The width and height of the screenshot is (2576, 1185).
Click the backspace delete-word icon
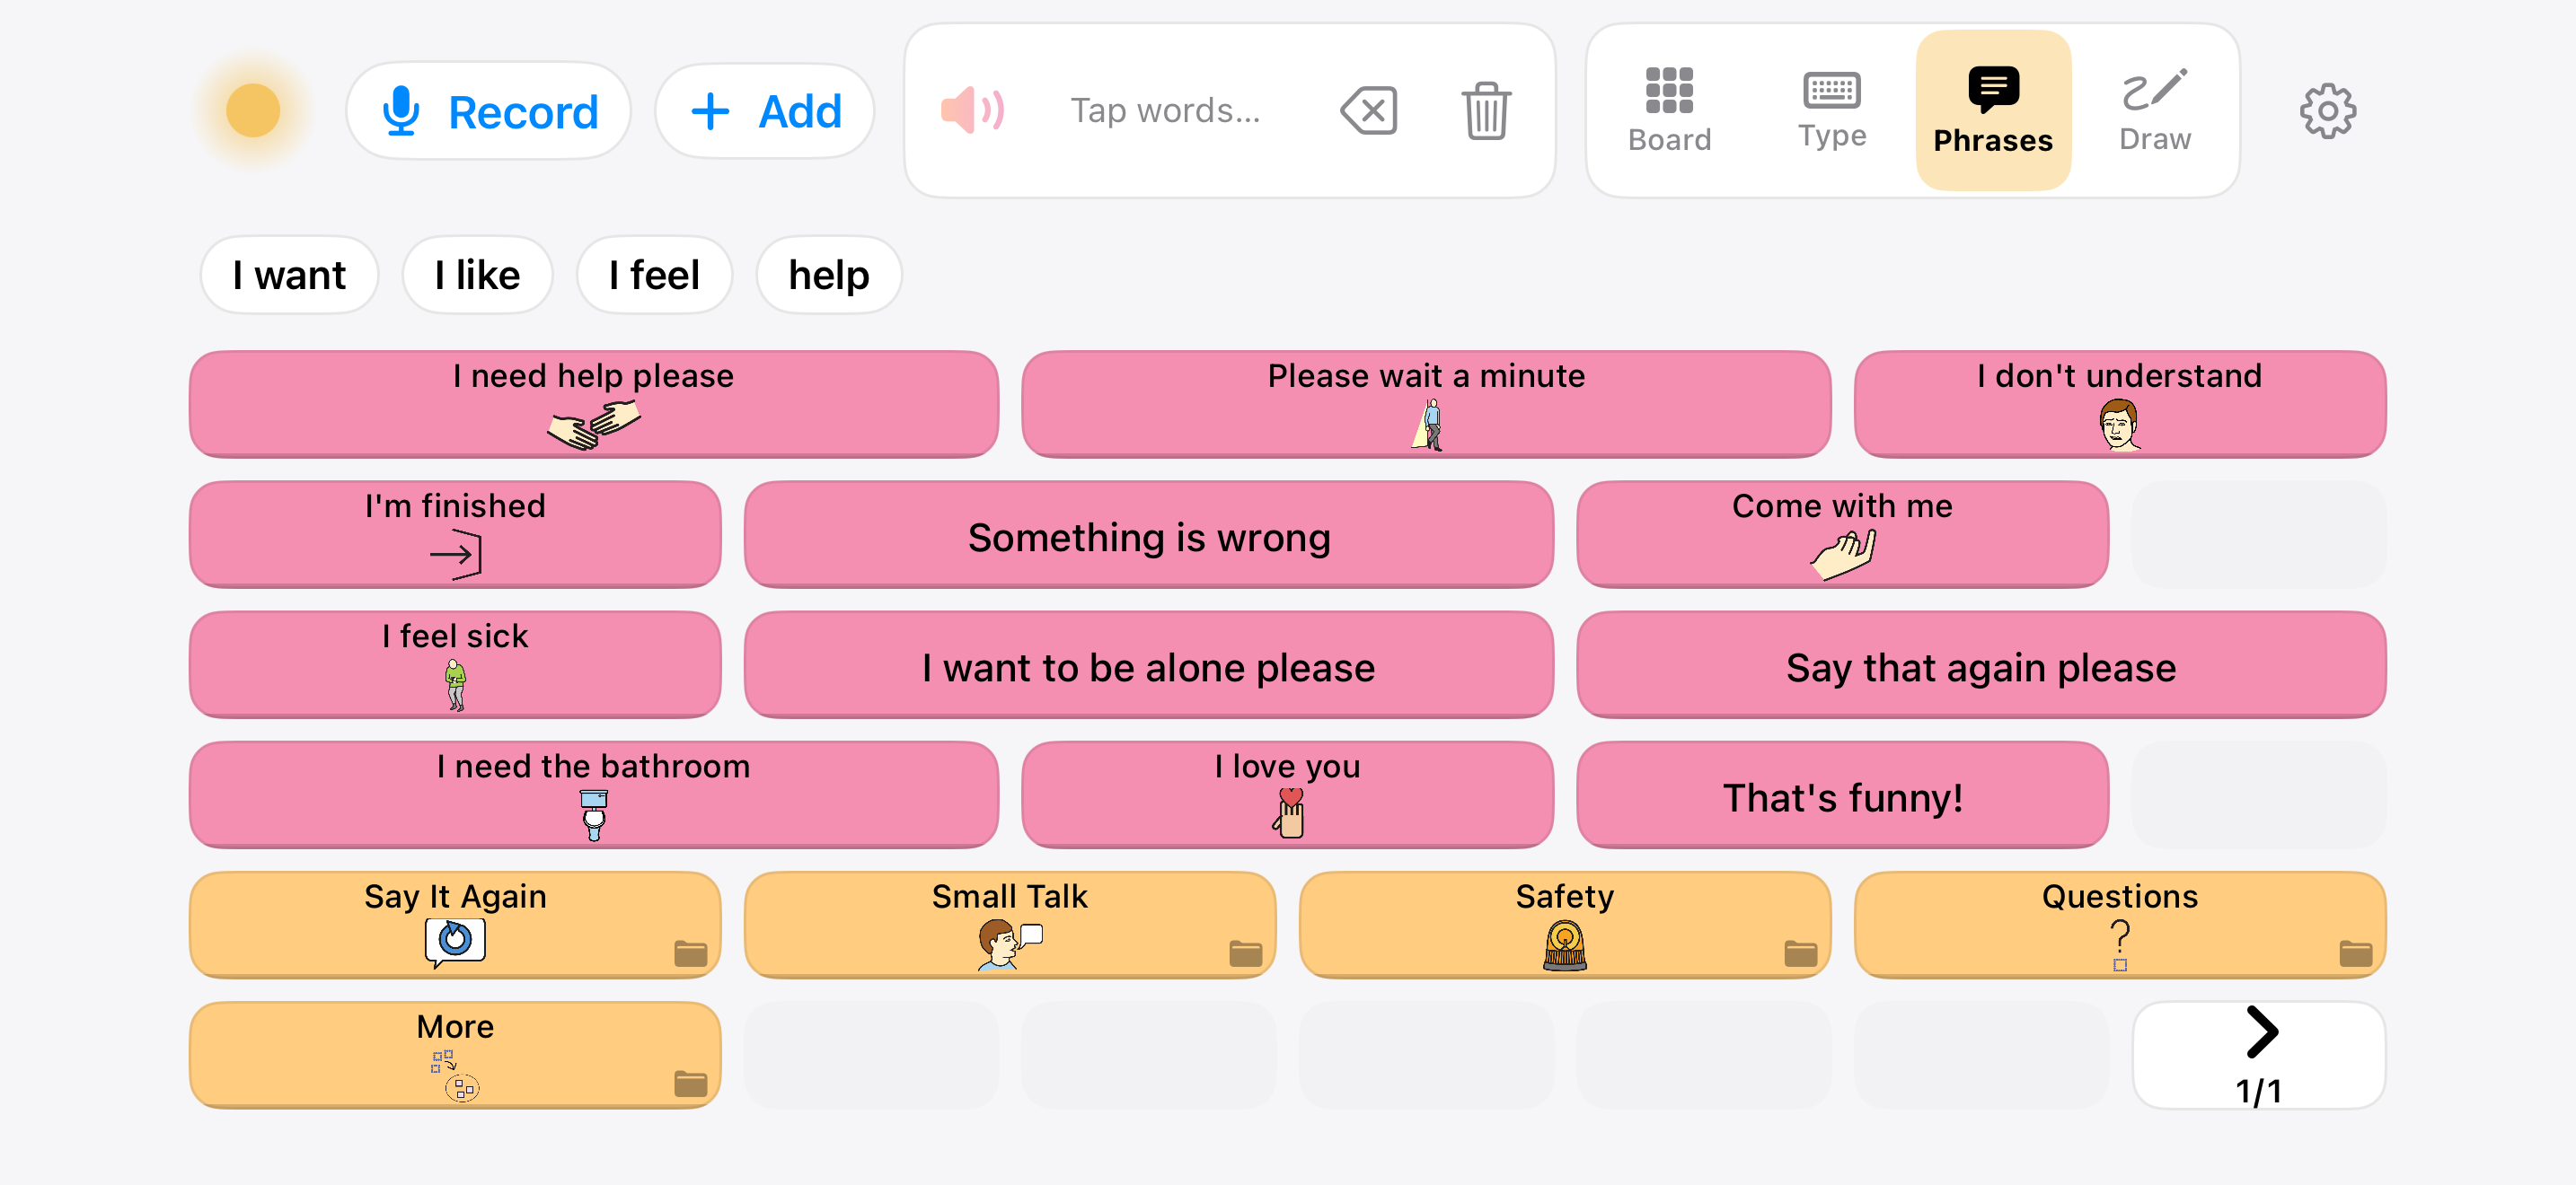(x=1368, y=110)
